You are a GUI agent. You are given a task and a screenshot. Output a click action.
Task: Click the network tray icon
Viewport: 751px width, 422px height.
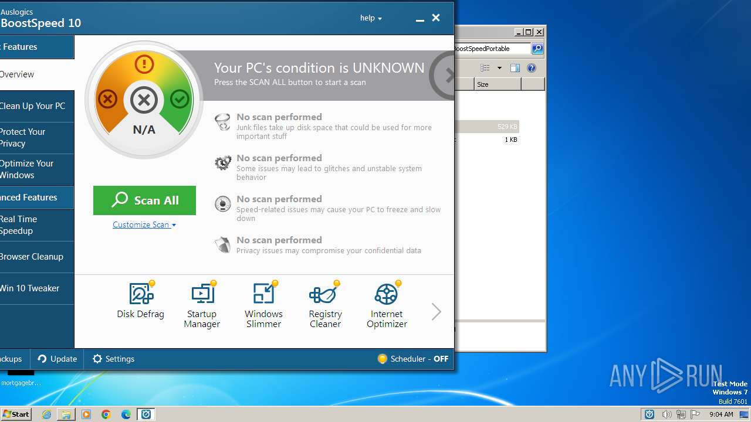681,414
